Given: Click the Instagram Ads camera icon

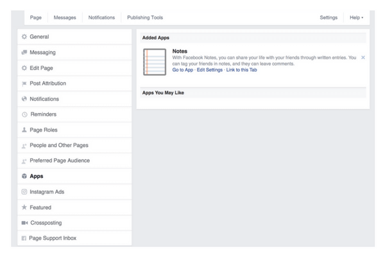Looking at the screenshot, I should click(x=24, y=191).
